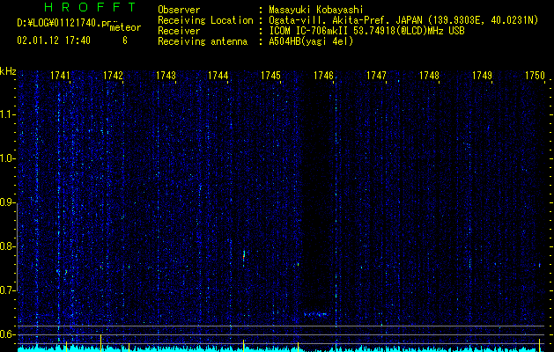Click the 1747 time marker
The width and height of the screenshot is (554, 352).
coord(377,75)
